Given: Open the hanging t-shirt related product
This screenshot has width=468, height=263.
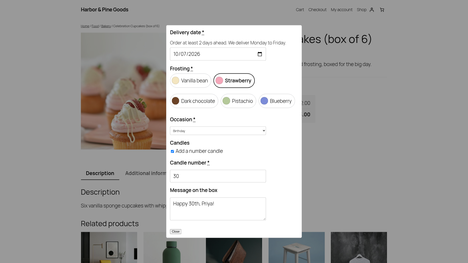Looking at the screenshot, I should tap(359, 248).
